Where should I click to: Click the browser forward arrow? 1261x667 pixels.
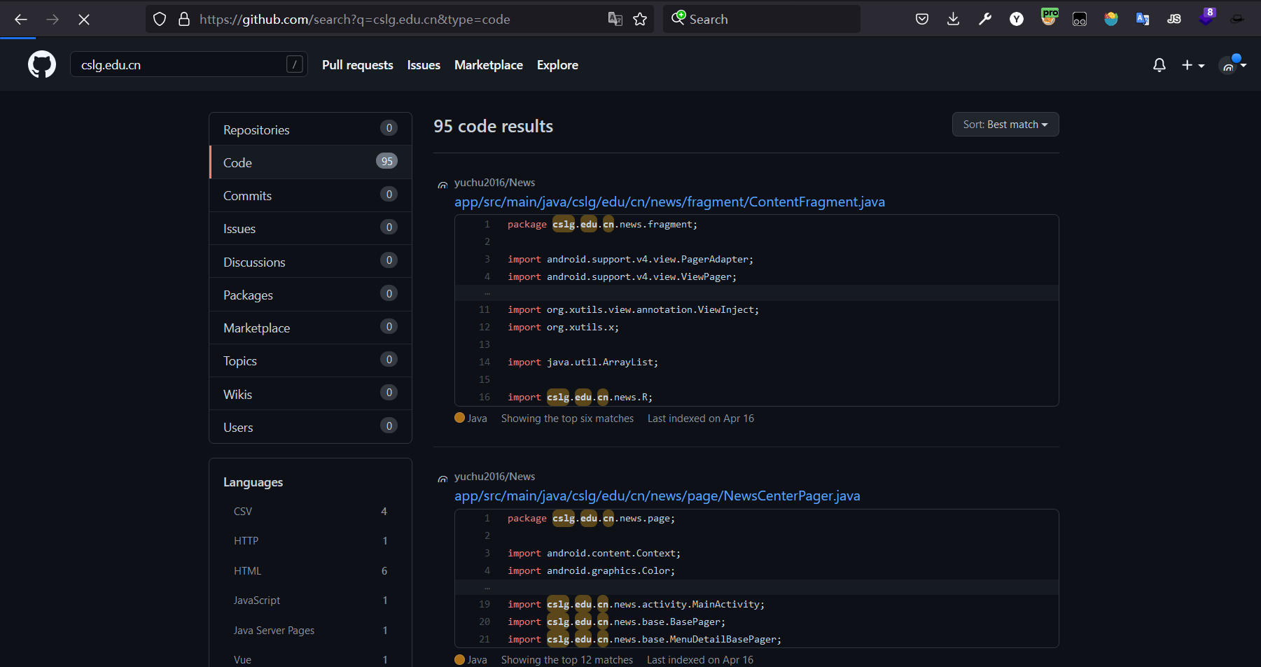[x=53, y=20]
